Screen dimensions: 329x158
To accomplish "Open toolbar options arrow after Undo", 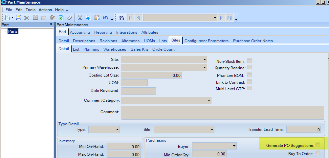I will pos(112,20).
